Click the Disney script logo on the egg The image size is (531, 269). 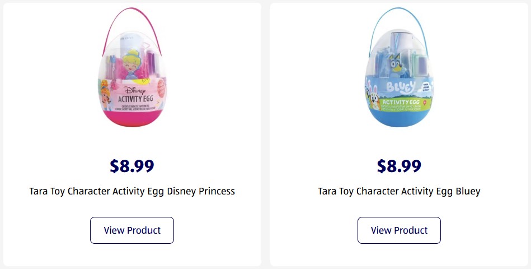134,89
